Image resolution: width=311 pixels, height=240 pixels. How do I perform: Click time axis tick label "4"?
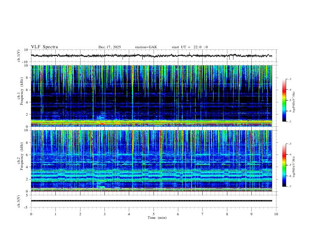coord(129,214)
